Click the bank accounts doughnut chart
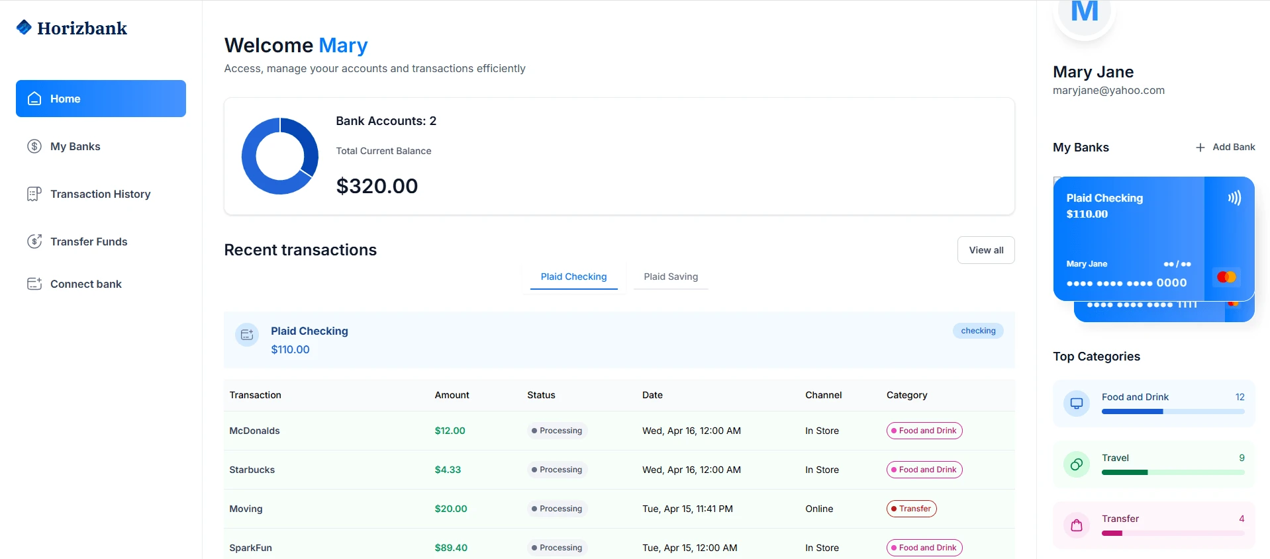The image size is (1270, 559). click(x=280, y=156)
